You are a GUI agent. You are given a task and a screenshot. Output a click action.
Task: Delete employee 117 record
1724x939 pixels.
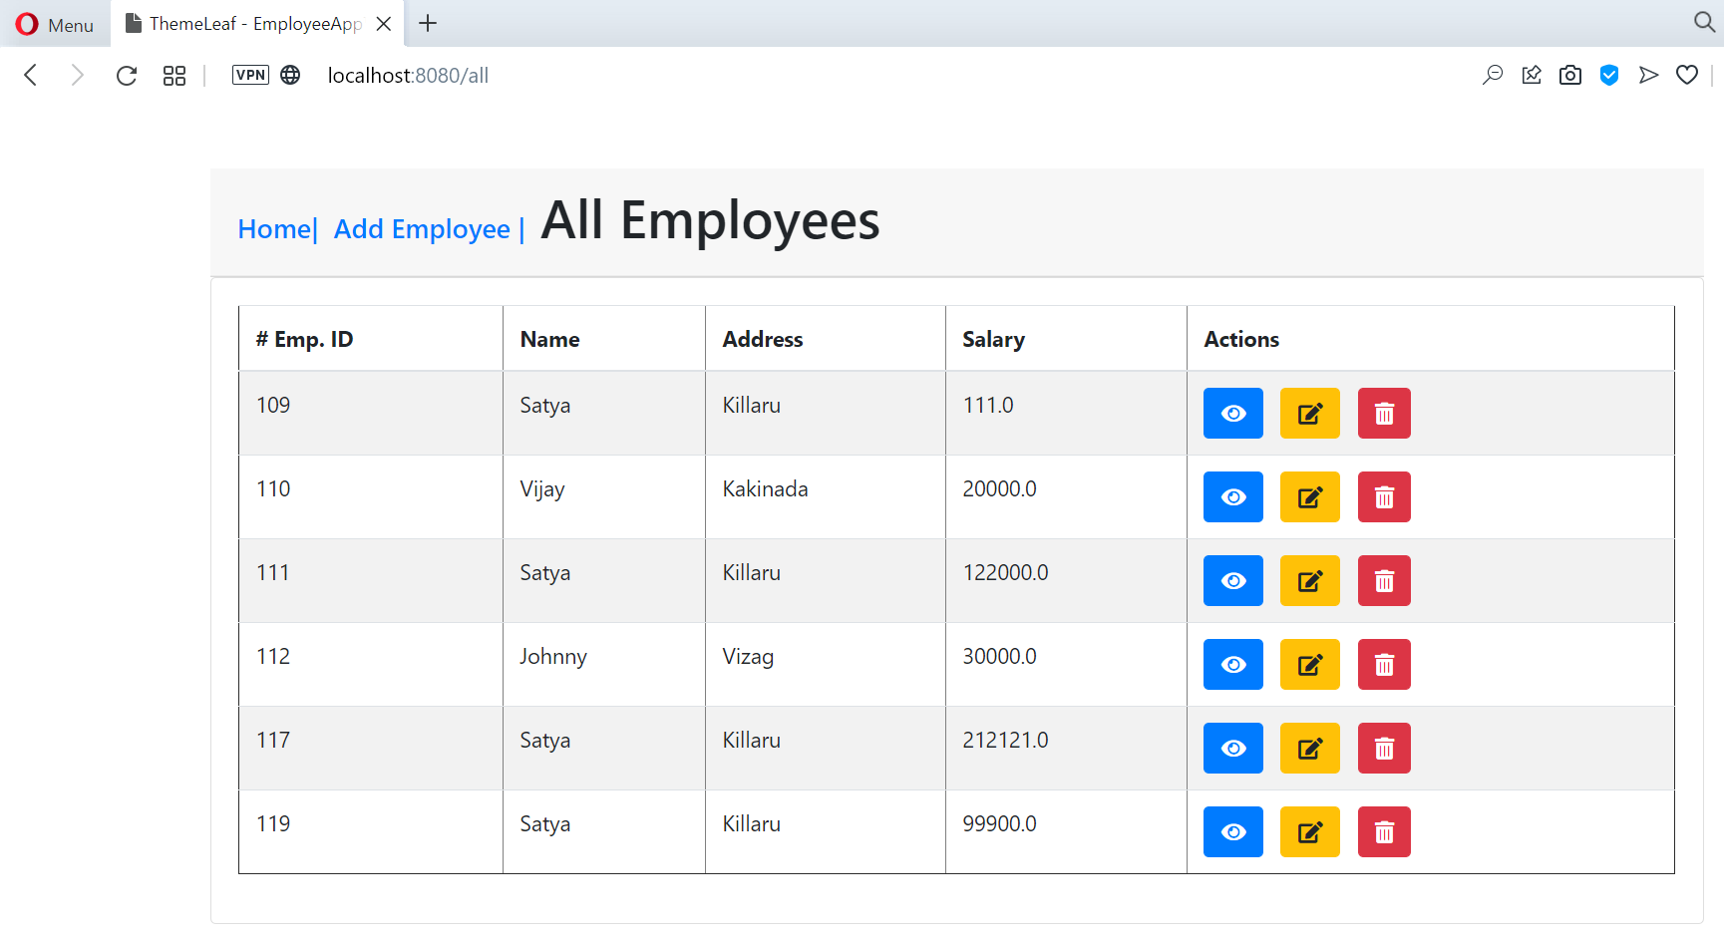[x=1384, y=749]
